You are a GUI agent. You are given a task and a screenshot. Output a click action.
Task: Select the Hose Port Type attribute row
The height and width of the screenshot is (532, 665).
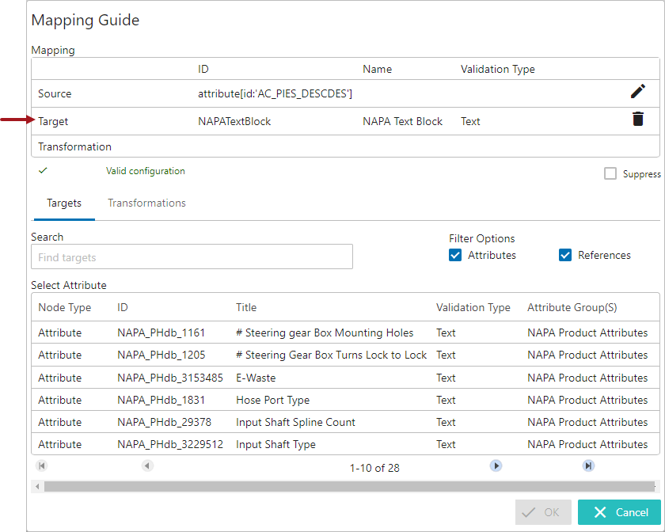click(x=345, y=400)
